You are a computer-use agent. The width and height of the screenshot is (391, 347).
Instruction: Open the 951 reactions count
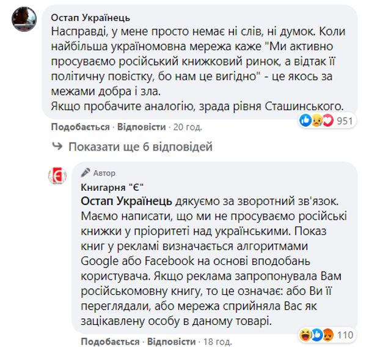click(x=346, y=121)
